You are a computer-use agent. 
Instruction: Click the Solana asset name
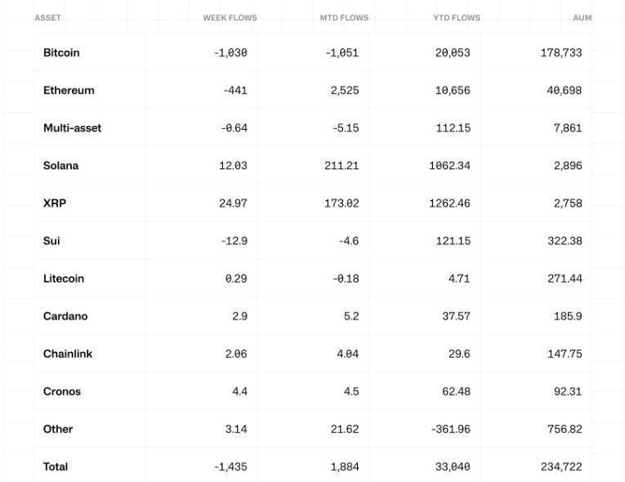coord(61,165)
